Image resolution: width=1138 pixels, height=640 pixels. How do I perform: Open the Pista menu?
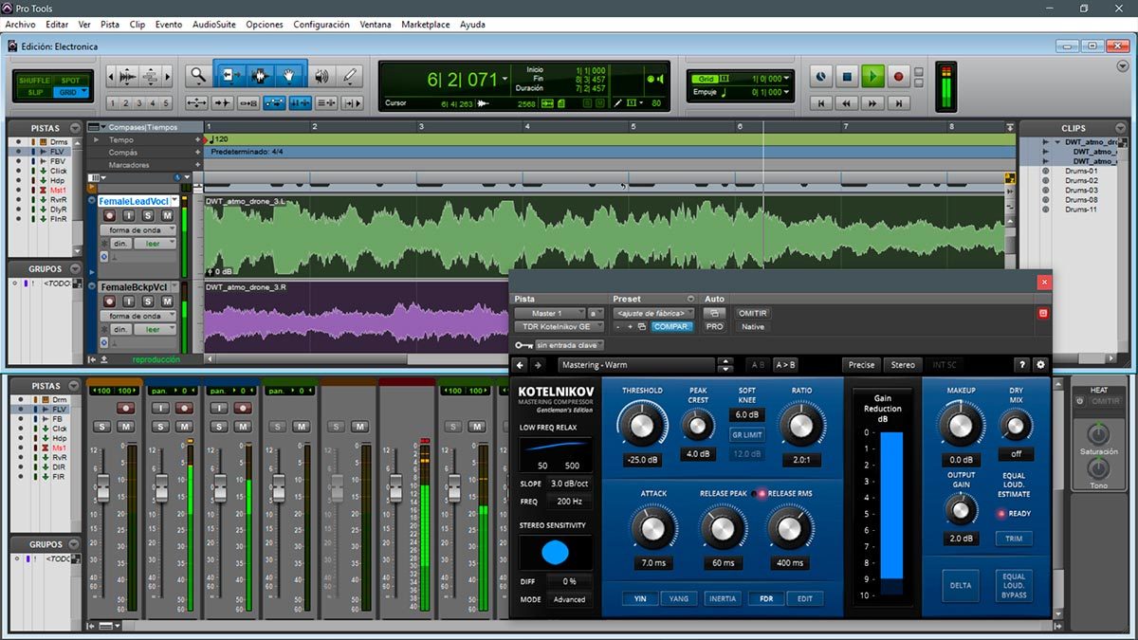(x=110, y=24)
